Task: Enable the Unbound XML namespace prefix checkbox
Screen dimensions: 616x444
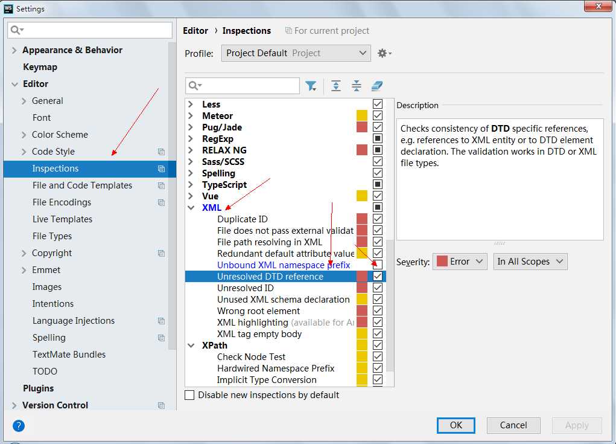Action: tap(378, 265)
